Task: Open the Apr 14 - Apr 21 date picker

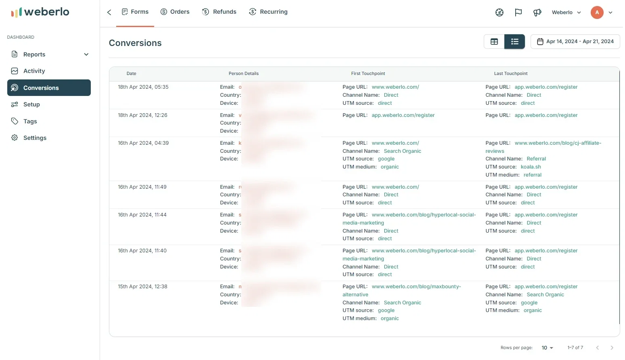Action: 575,42
